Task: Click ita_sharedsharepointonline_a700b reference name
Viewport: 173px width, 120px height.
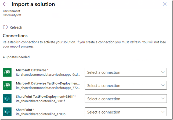Action: coord(41,114)
